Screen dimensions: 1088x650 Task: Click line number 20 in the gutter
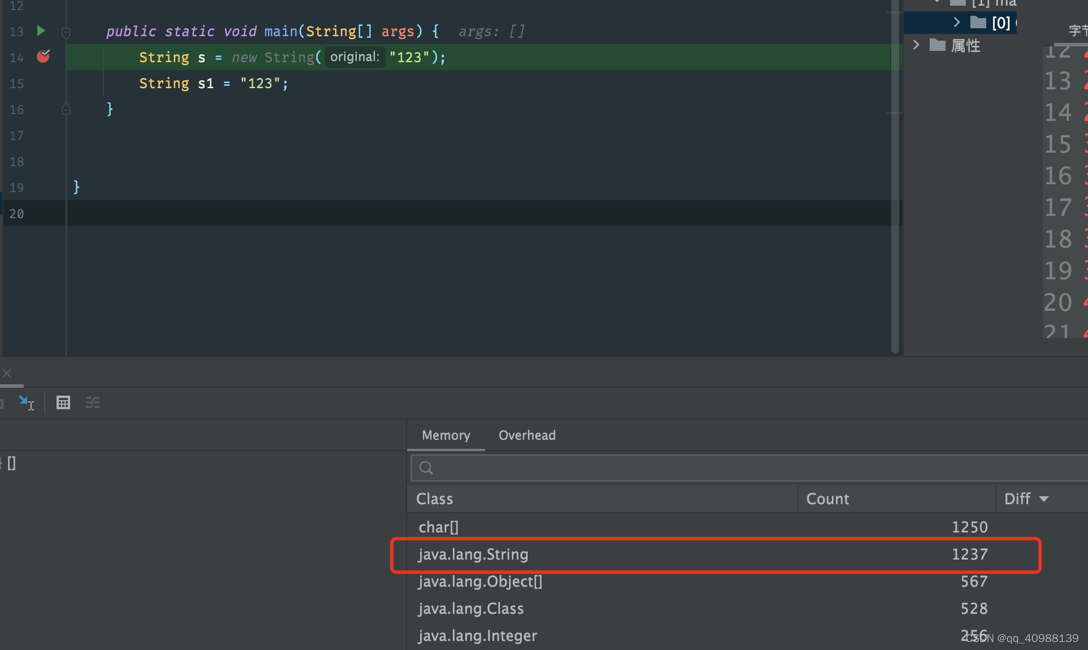pyautogui.click(x=16, y=214)
